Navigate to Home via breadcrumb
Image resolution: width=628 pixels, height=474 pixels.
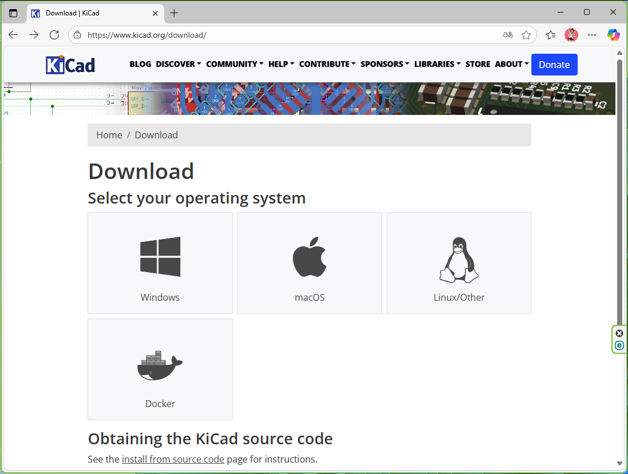pos(109,135)
